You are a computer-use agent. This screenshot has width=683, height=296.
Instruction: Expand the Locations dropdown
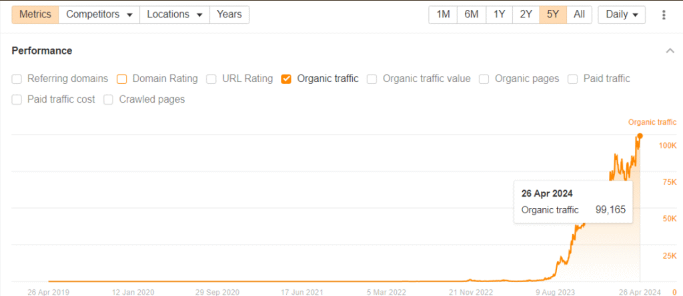point(174,14)
